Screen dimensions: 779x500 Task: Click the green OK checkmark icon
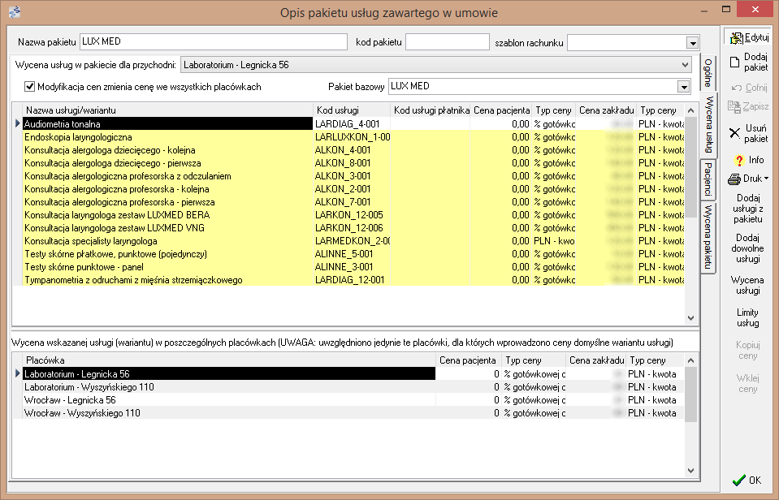[x=738, y=481]
